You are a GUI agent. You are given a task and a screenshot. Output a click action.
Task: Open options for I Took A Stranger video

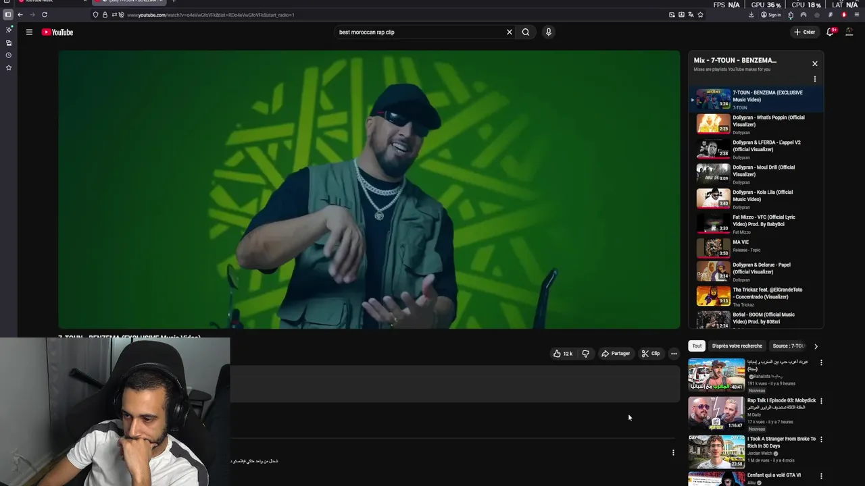coord(821,439)
